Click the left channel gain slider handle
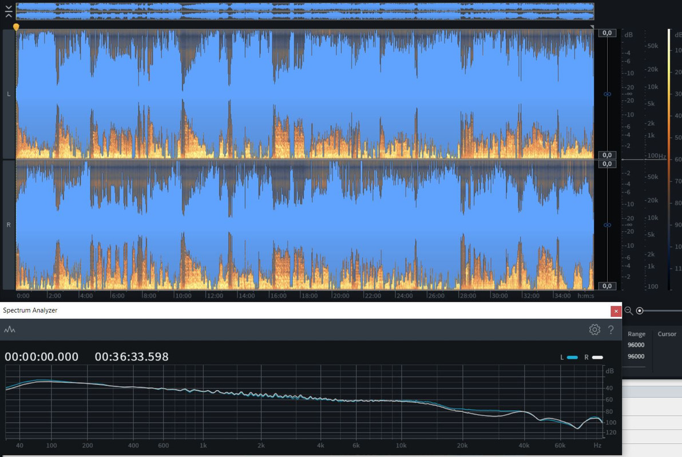The width and height of the screenshot is (682, 457). 608,94
